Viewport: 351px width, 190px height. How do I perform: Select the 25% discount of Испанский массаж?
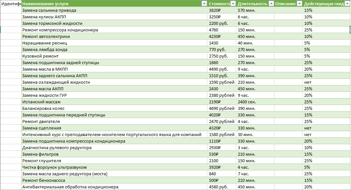click(x=326, y=102)
